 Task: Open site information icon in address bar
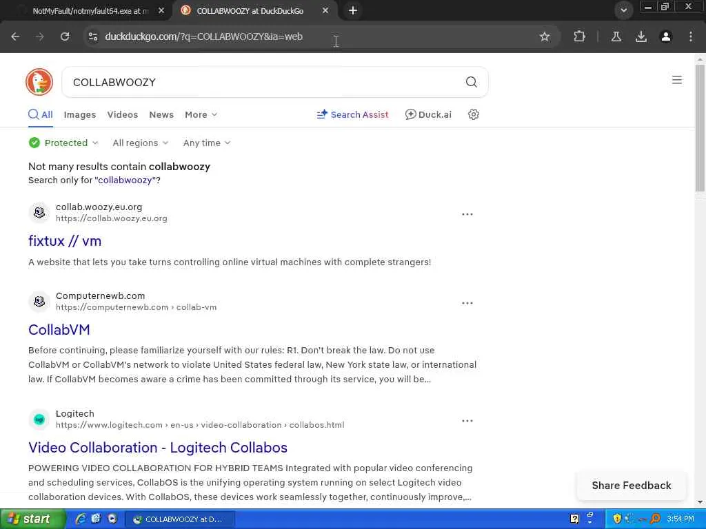click(93, 37)
